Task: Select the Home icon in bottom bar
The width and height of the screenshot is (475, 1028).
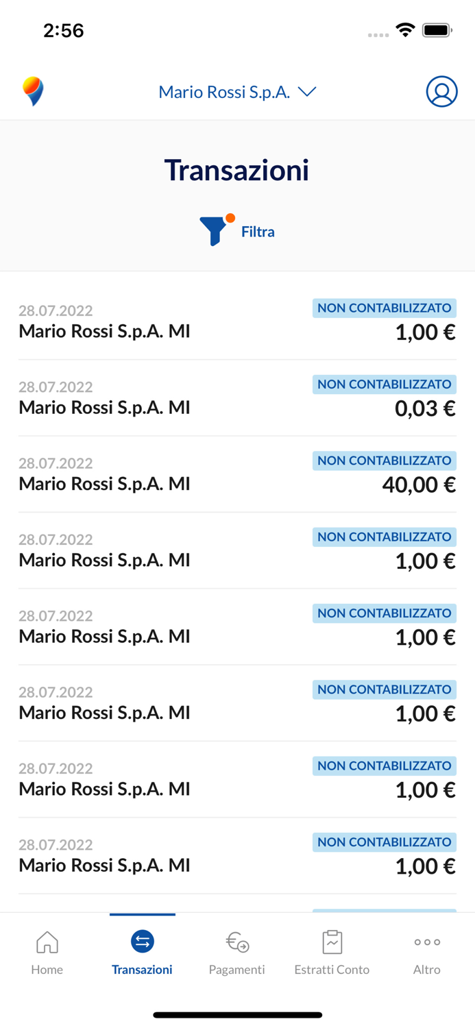Action: (47, 942)
